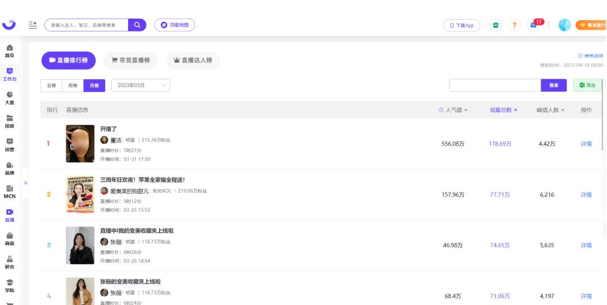Open the green gift box icon
Screen dimensions: 607x305
point(495,25)
